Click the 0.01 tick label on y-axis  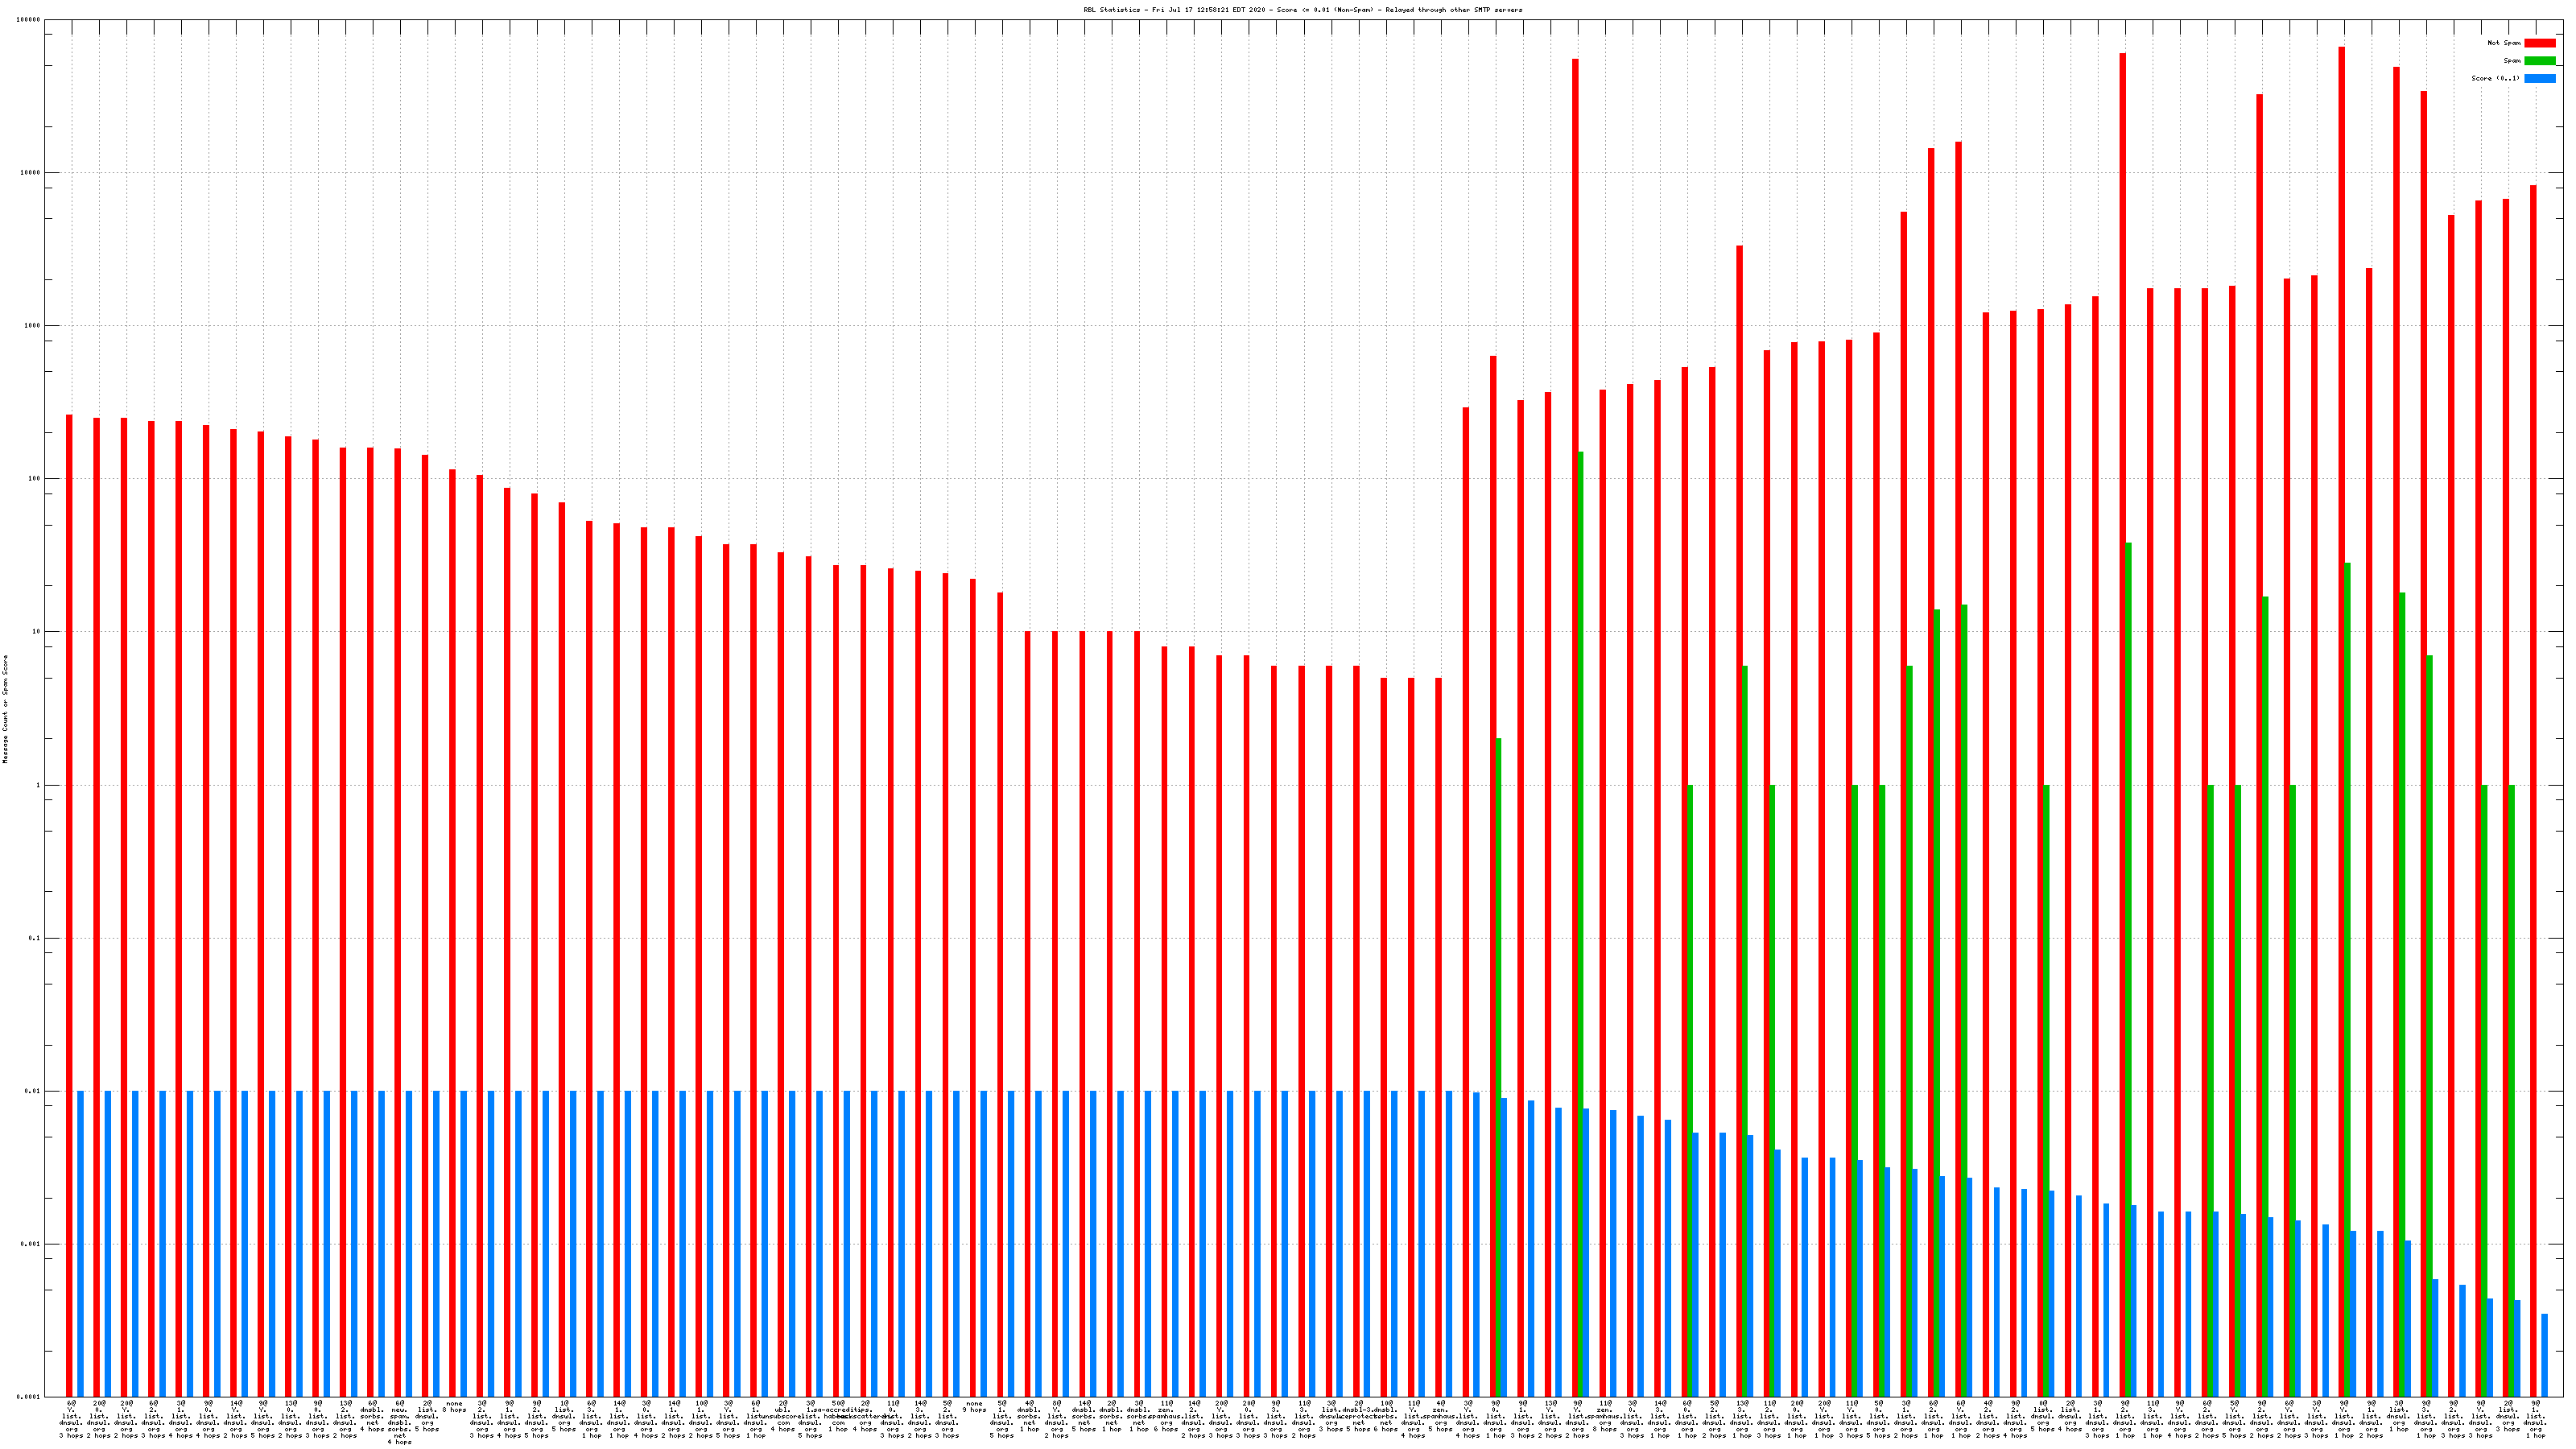tap(33, 1091)
